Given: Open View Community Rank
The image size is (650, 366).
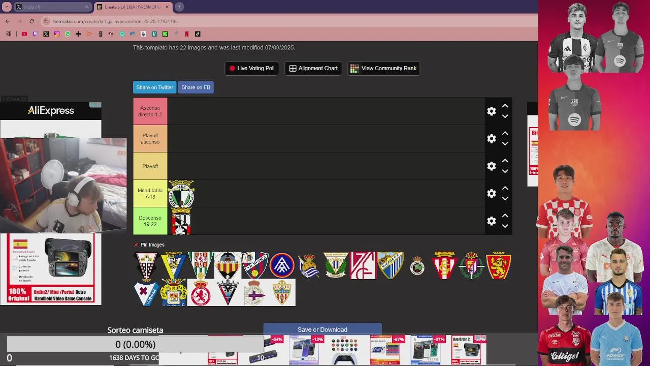Looking at the screenshot, I should point(383,68).
